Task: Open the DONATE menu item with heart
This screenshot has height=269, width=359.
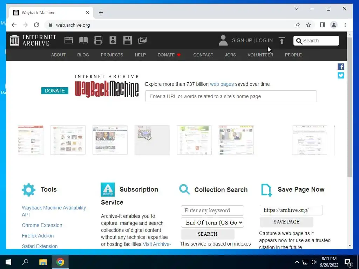Action: click(x=169, y=55)
